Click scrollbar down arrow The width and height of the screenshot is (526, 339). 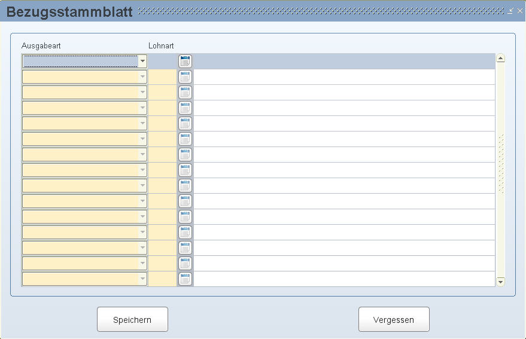tap(500, 282)
